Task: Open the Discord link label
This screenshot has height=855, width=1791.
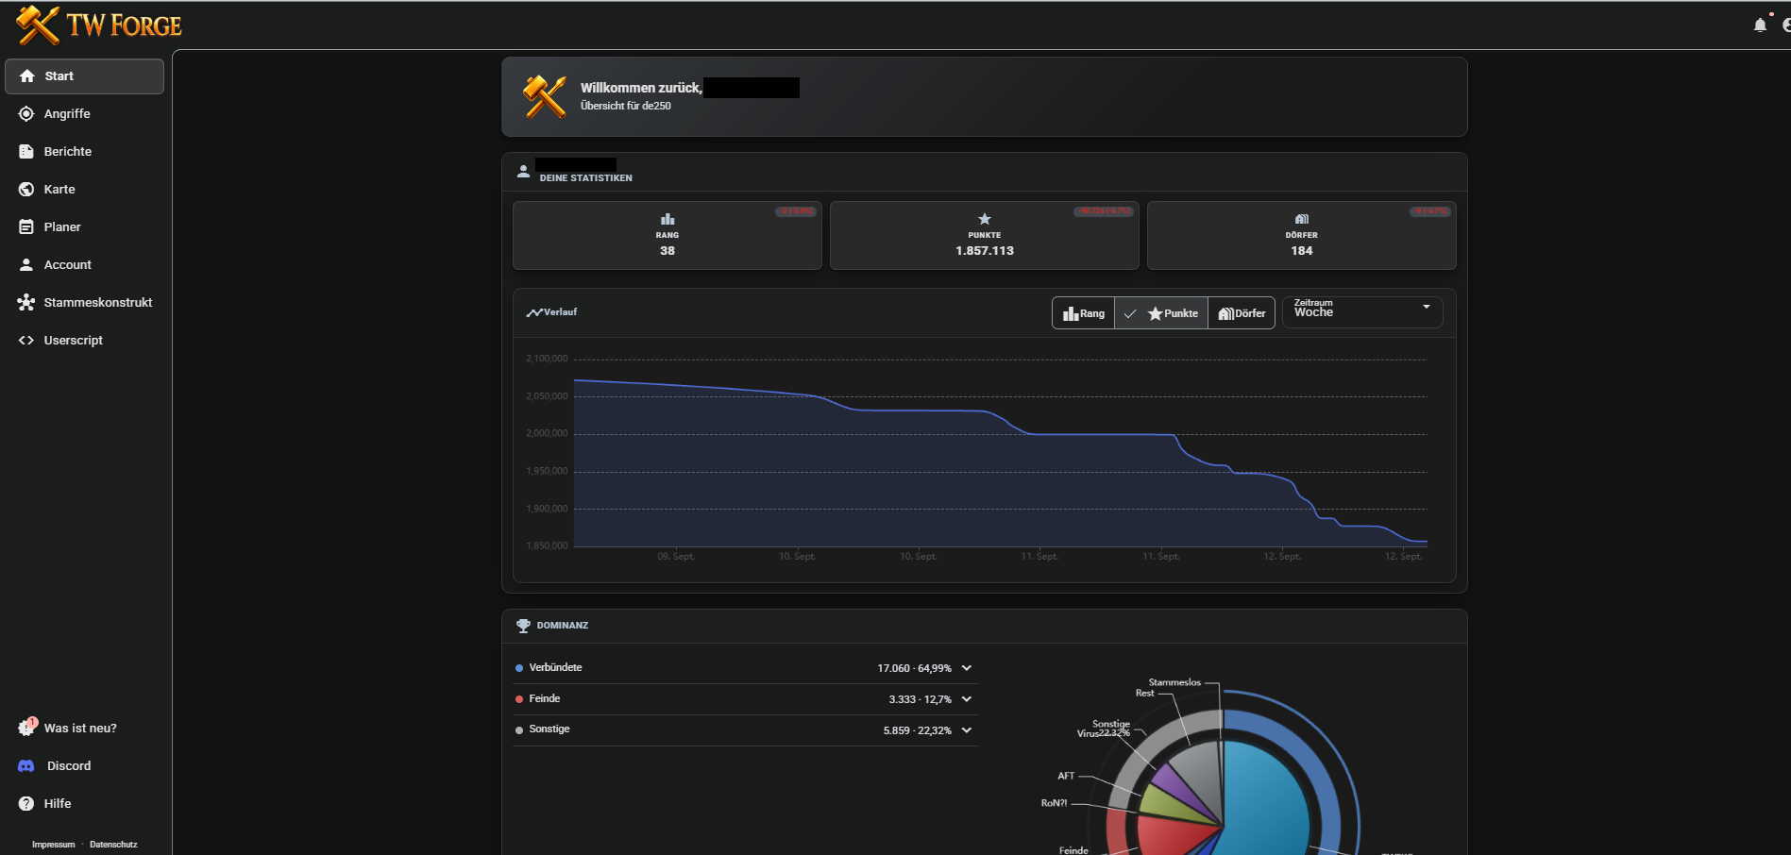Action: (69, 766)
